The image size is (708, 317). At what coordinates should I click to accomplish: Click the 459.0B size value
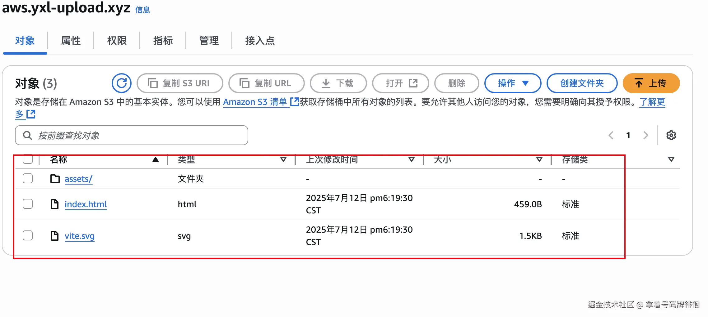coord(528,204)
